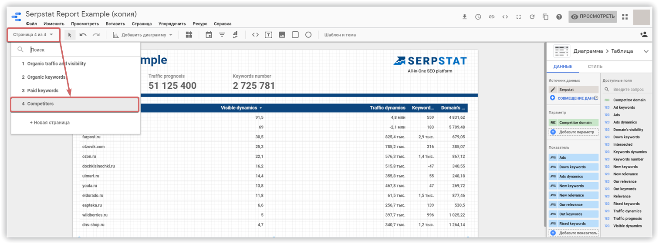
Task: Switch to the ДАННЫЕ tab
Action: click(x=563, y=67)
